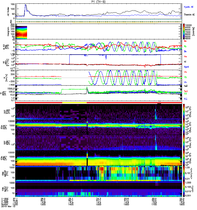Select the "Kyoto AE" legend label
Image resolution: width=197 pixels, height=210 pixels.
(x=189, y=7)
